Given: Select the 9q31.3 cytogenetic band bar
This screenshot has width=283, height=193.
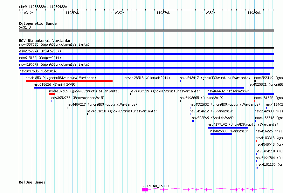Looking at the screenshot, I should tap(146, 31).
